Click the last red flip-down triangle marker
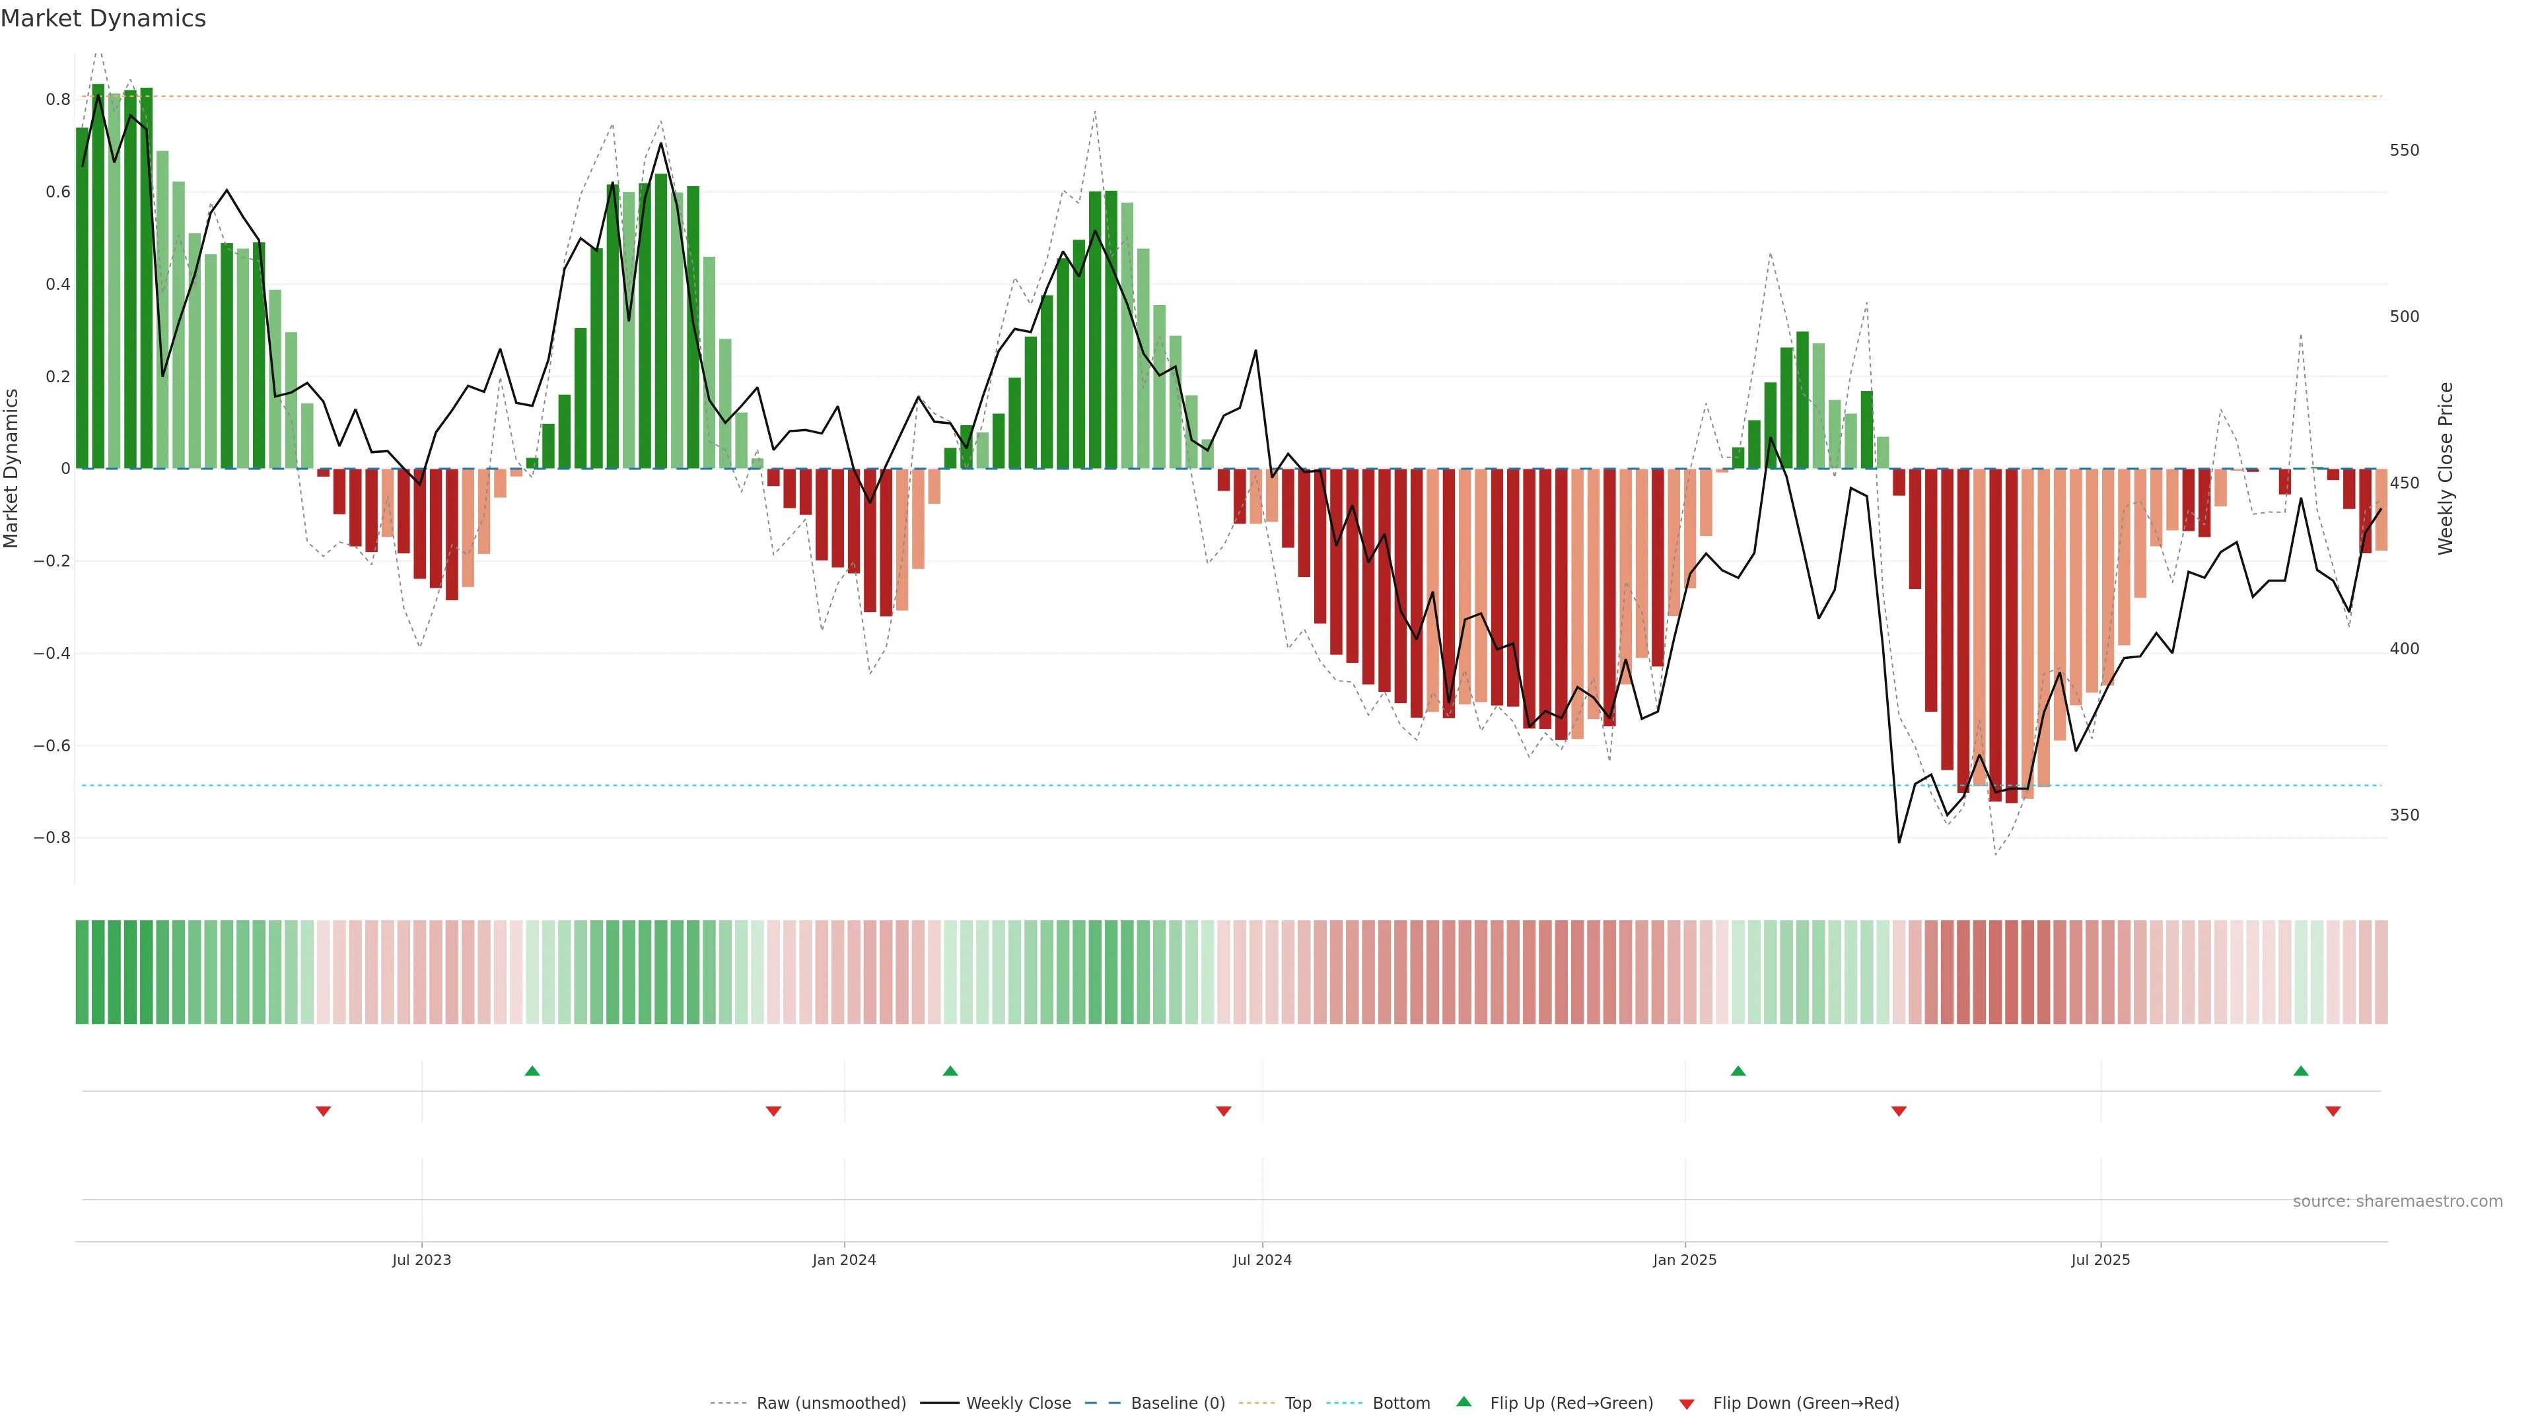The height and width of the screenshot is (1426, 2536). (x=2332, y=1111)
